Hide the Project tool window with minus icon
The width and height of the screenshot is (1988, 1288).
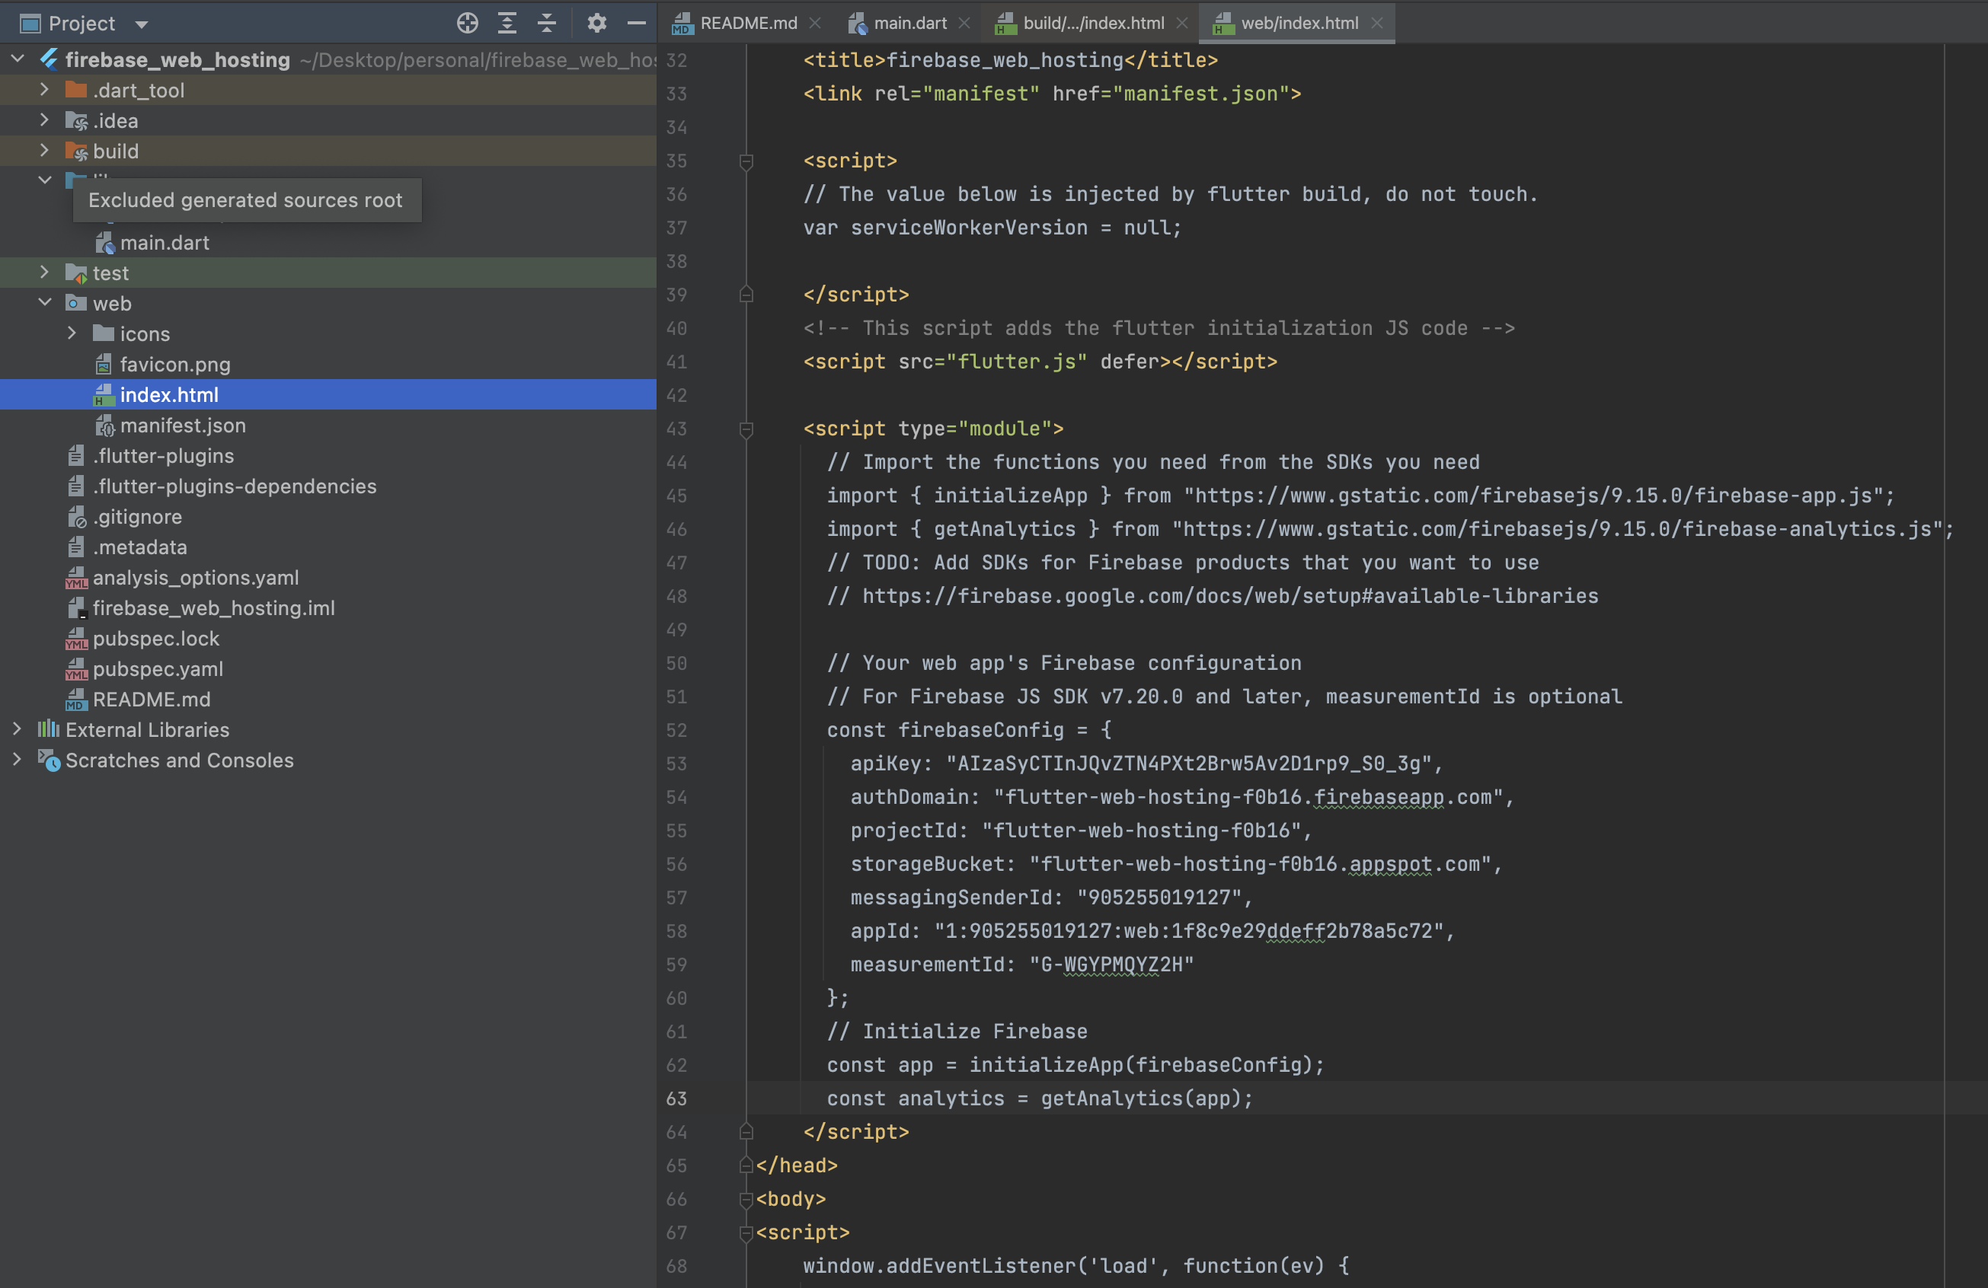coord(637,24)
